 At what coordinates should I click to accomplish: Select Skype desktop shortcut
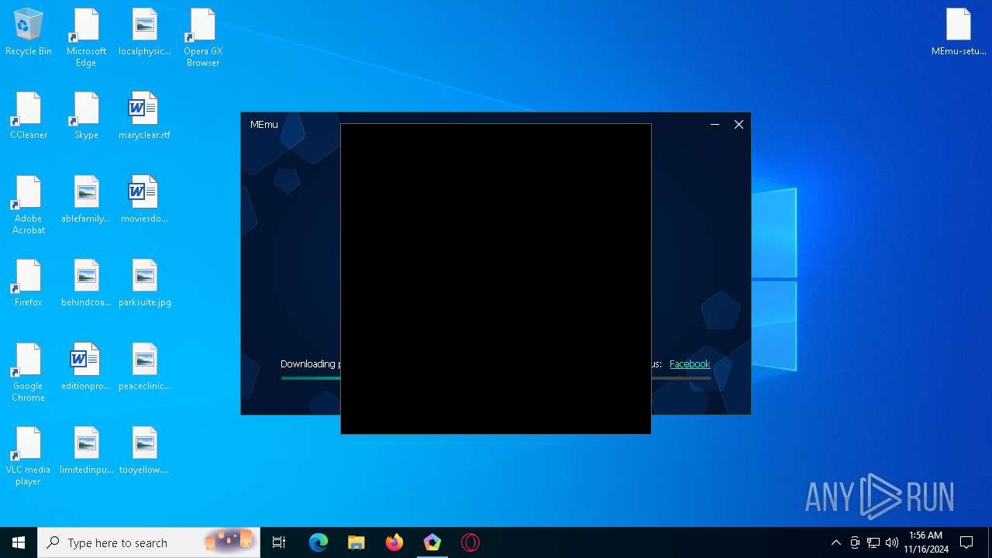86,116
